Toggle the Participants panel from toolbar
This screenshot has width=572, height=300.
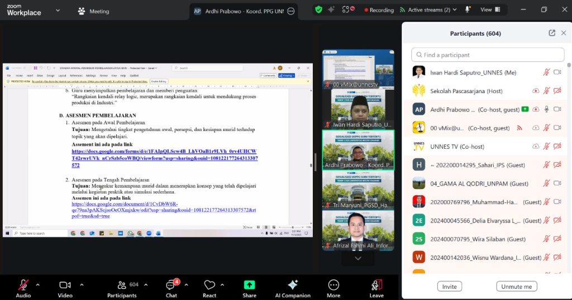[121, 285]
